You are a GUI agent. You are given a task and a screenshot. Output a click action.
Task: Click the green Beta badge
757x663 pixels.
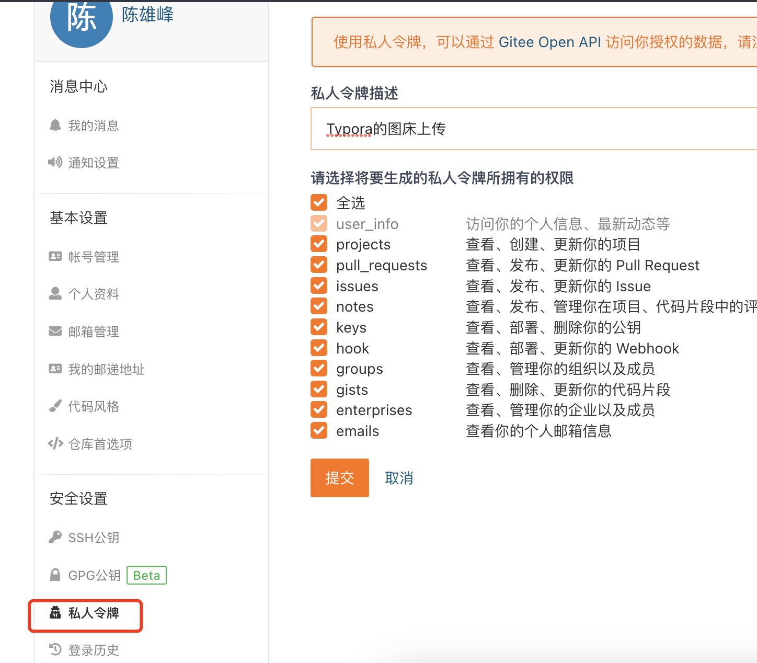tap(146, 575)
